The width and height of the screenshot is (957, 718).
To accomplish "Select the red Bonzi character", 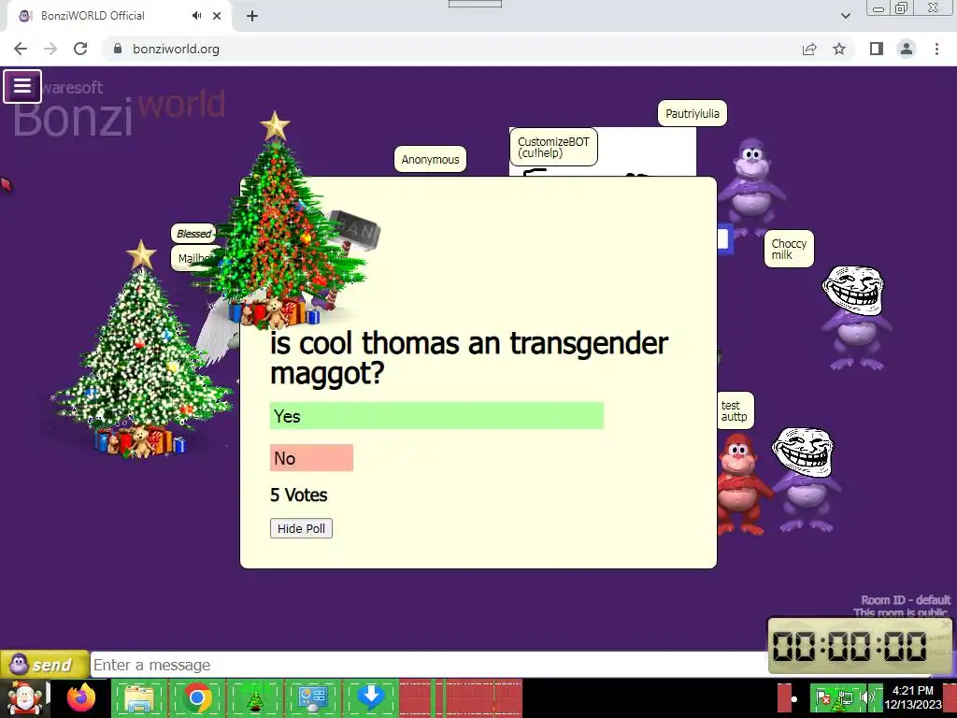I will tap(739, 483).
